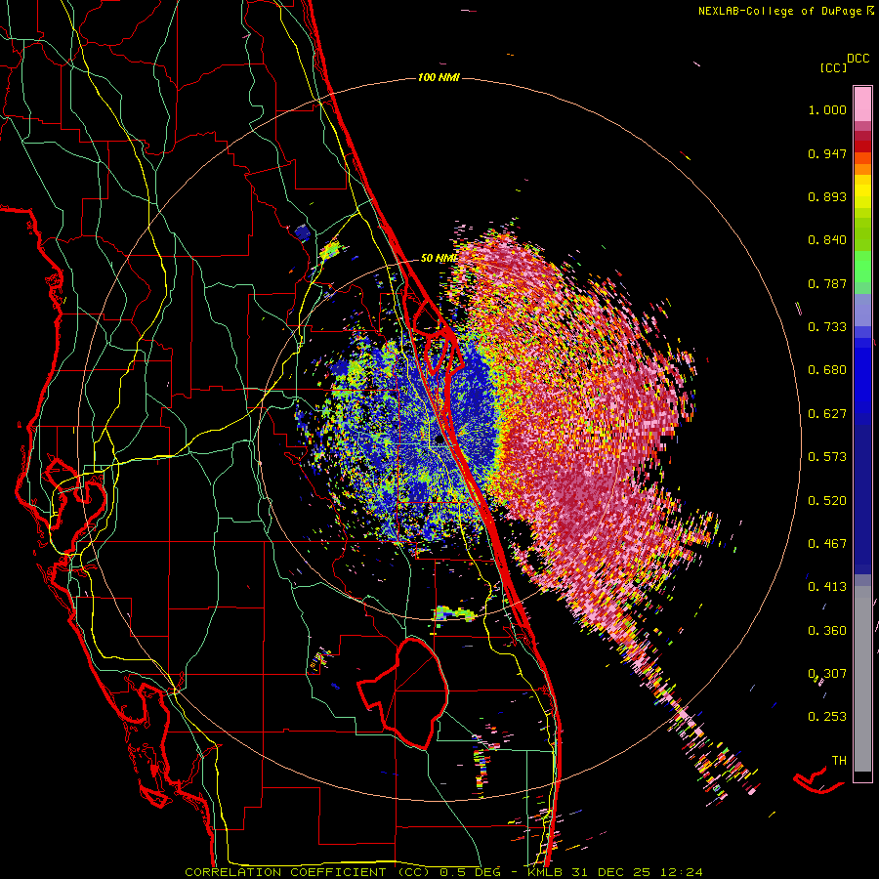This screenshot has height=879, width=879.
Task: Select the light pink swatch in the color bar
Action: click(862, 104)
